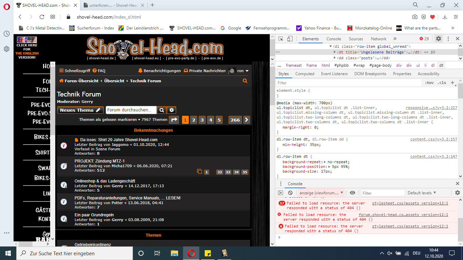Click the ad blocker shield icon
463x260 pixels.
(x=424, y=17)
